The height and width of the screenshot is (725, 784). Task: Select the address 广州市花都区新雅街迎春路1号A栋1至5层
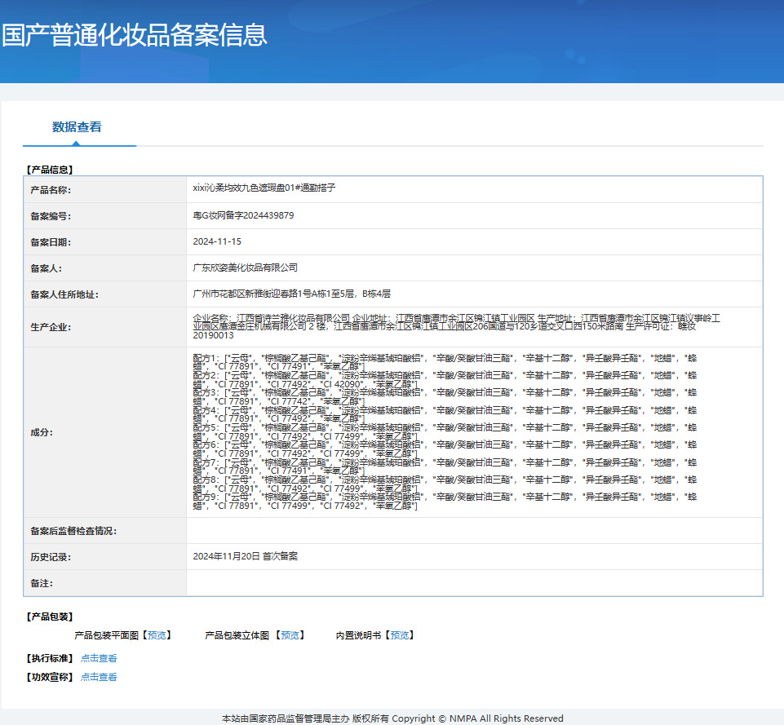(274, 294)
